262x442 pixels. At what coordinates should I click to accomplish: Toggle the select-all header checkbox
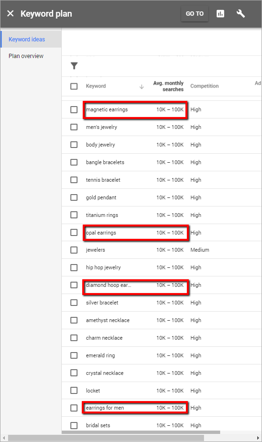click(x=74, y=86)
